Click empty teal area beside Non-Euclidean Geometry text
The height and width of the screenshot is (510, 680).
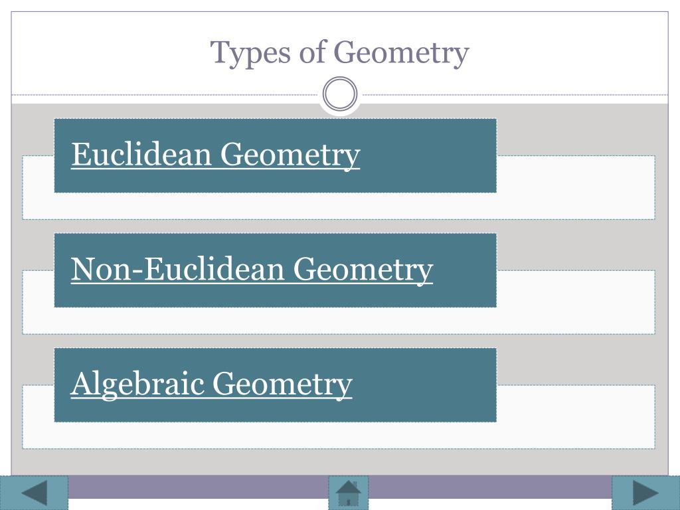click(x=465, y=270)
